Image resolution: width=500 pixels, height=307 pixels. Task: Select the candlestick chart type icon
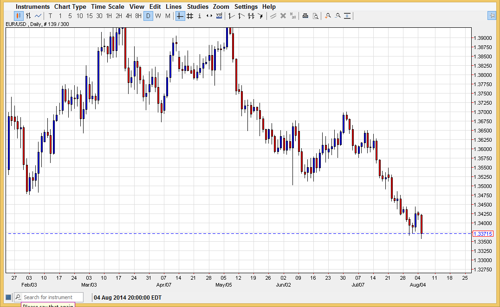click(x=19, y=16)
